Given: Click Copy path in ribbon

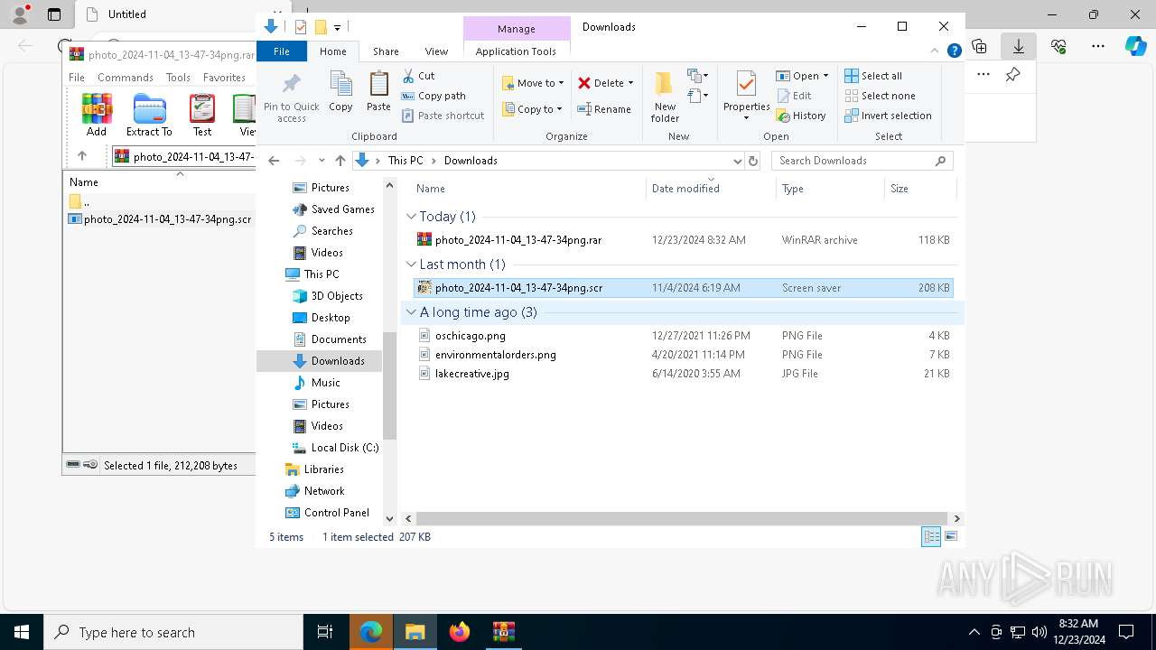Looking at the screenshot, I should click(x=433, y=96).
